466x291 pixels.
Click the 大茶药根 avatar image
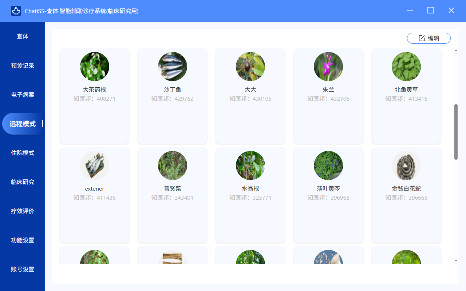(x=95, y=67)
